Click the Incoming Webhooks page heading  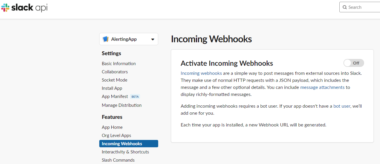(x=211, y=39)
